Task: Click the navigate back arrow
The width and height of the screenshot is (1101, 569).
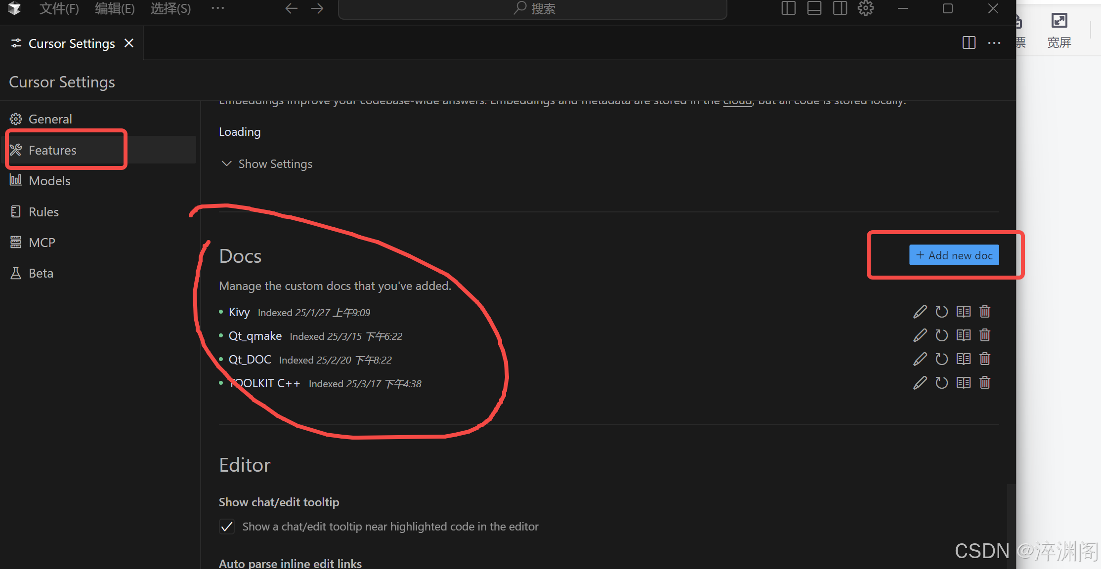Action: point(291,8)
